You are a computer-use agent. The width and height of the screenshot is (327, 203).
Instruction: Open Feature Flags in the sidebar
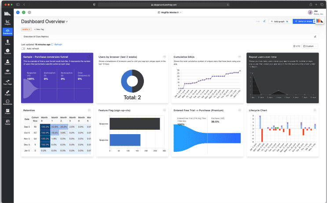[x=7, y=82]
